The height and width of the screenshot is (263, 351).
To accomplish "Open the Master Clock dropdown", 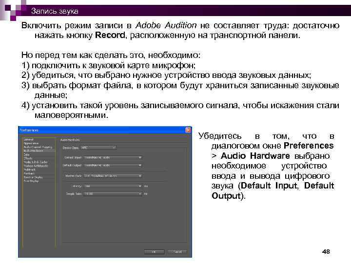I will tap(113, 176).
